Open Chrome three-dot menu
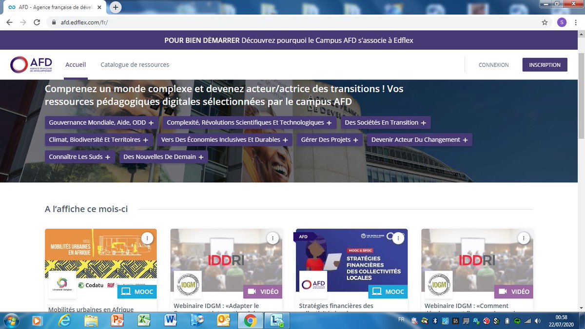585x329 pixels. point(576,22)
